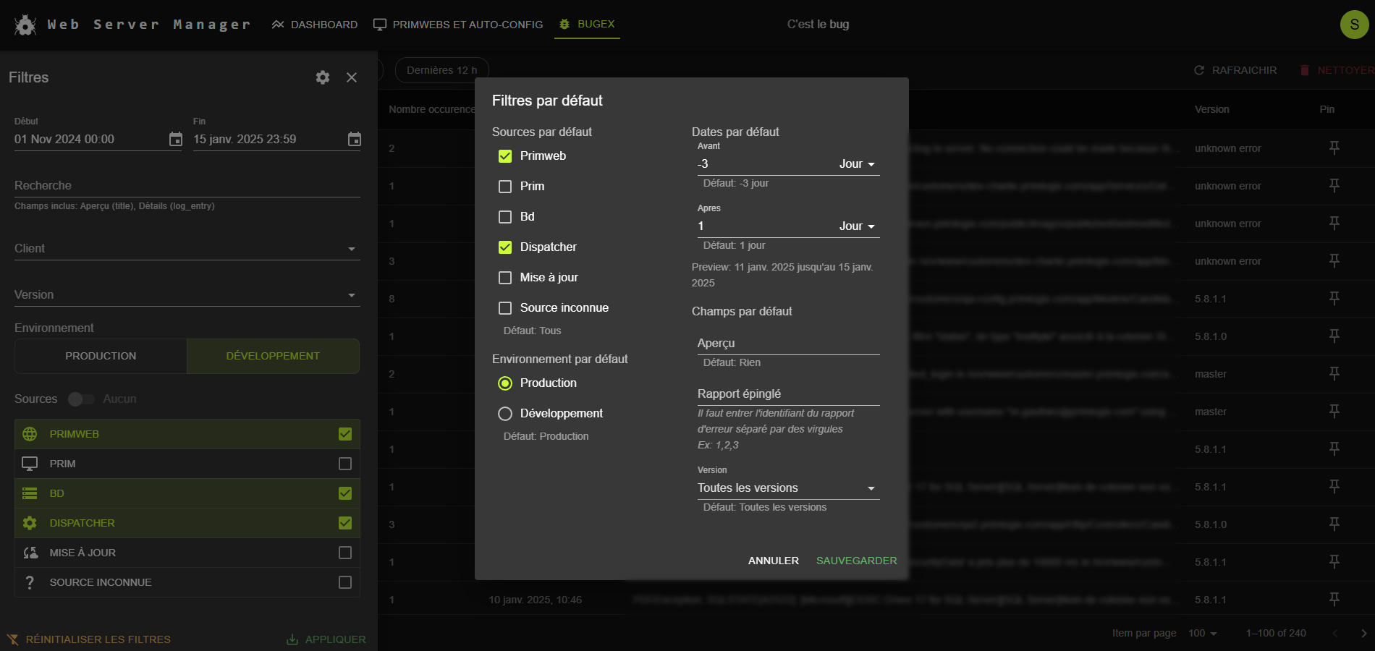This screenshot has height=651, width=1375.
Task: Click the Primweb globe source icon
Action: tap(30, 434)
